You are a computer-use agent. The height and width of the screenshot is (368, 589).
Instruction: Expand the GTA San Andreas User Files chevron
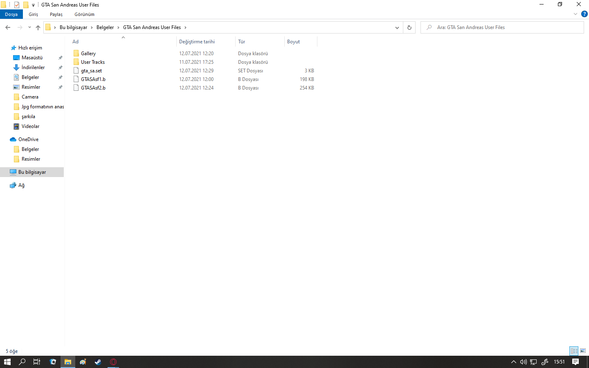pos(185,27)
